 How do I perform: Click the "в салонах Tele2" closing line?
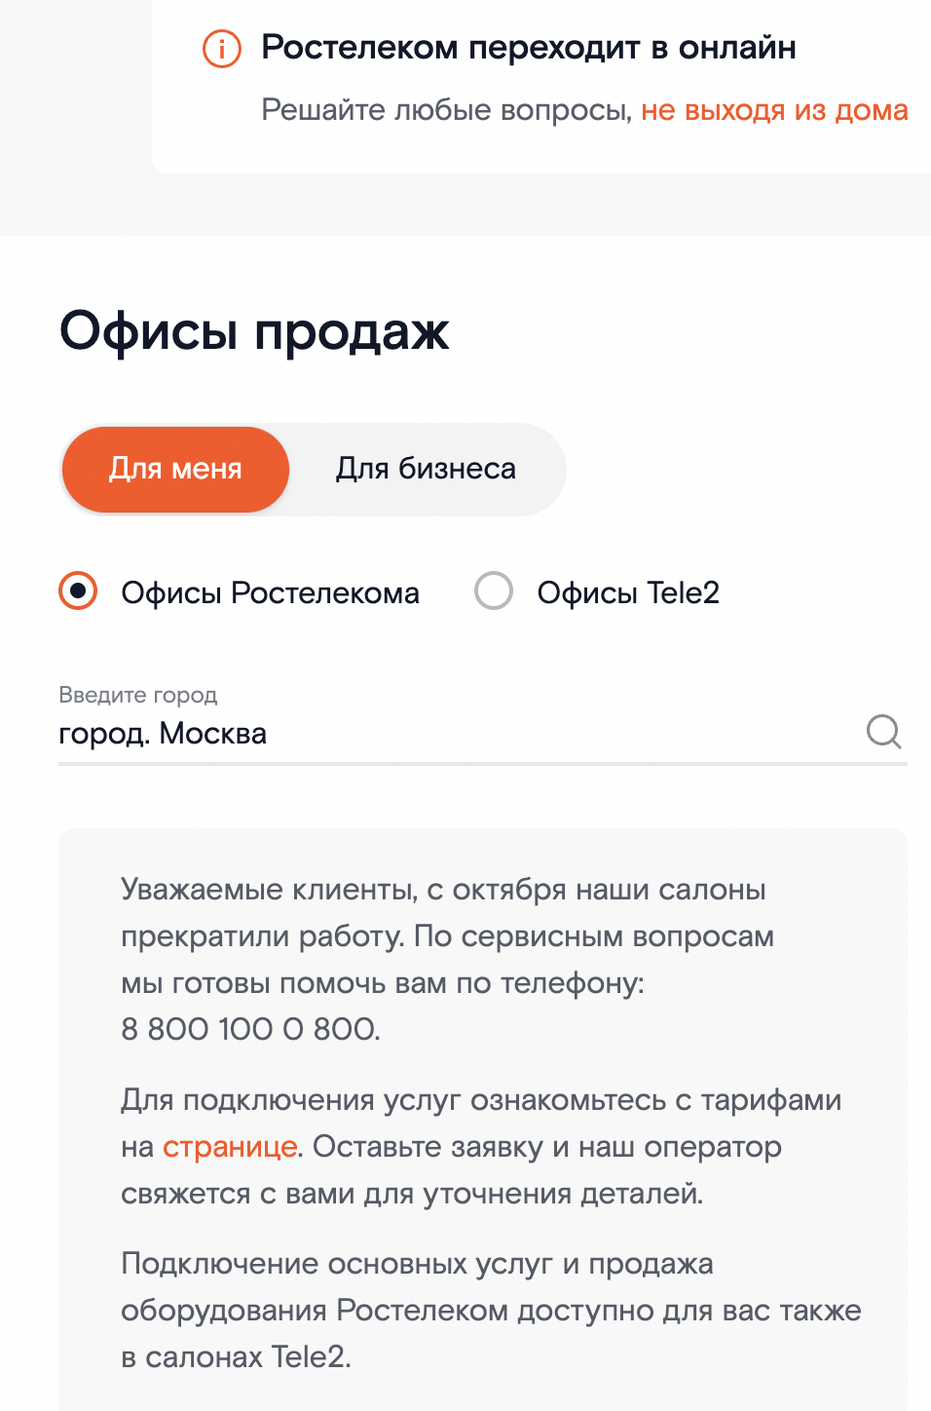(236, 1357)
